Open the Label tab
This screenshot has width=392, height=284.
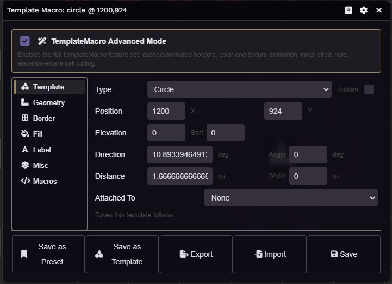click(x=49, y=150)
